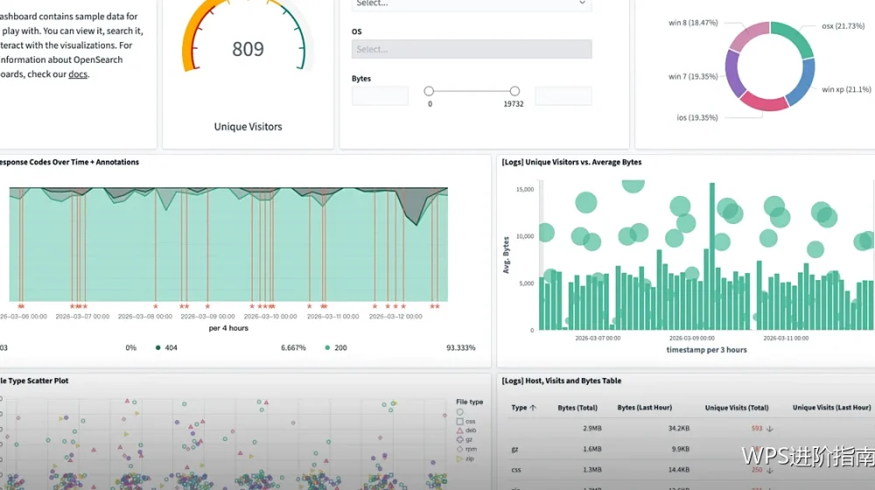The width and height of the screenshot is (875, 490).
Task: Grab the Bytes slider right handle at 19732
Action: (x=514, y=91)
